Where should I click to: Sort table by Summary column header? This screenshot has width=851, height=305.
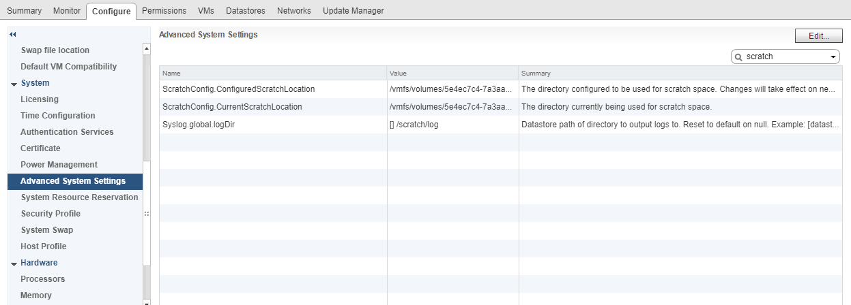[680, 73]
